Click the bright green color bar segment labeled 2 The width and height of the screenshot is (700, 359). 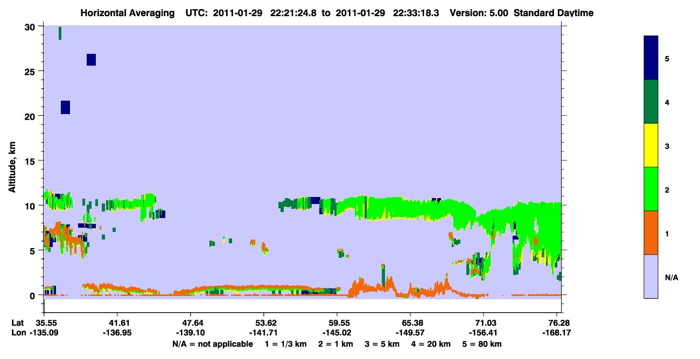click(x=651, y=189)
